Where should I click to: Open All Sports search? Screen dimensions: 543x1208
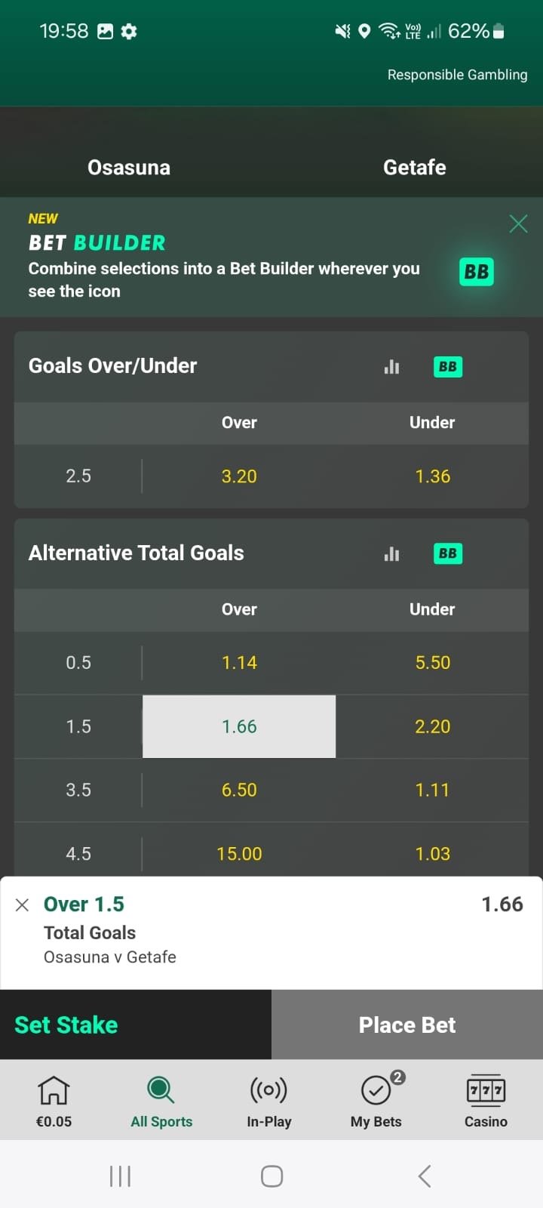point(161,1101)
